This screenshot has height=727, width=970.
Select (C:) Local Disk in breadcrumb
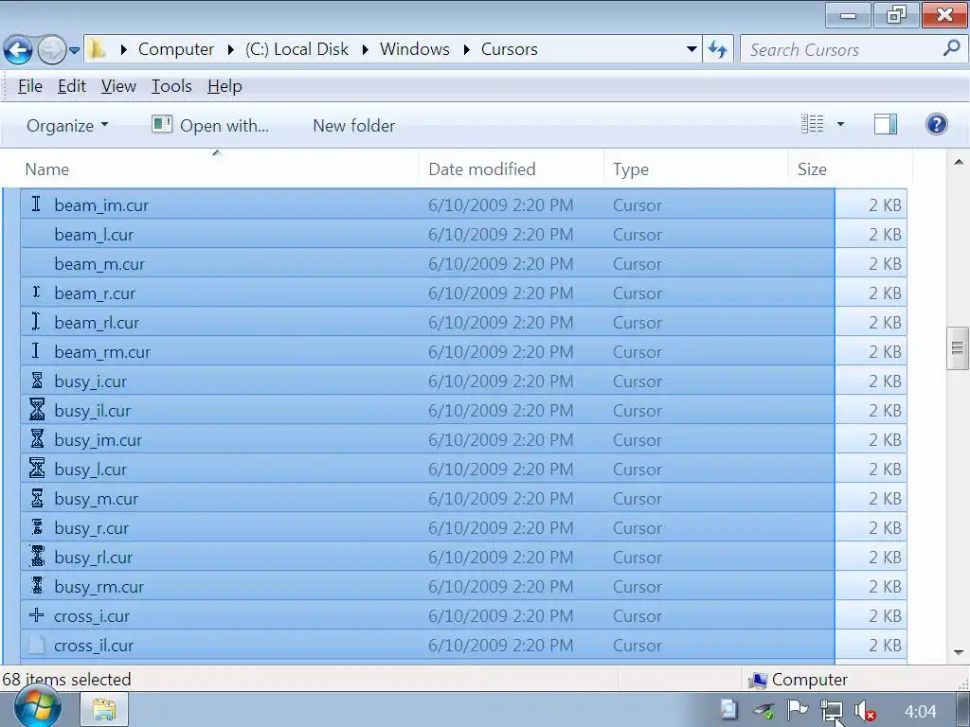click(296, 49)
